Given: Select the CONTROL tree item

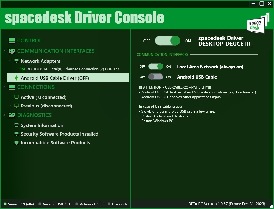Looking at the screenshot, I should (29, 41).
